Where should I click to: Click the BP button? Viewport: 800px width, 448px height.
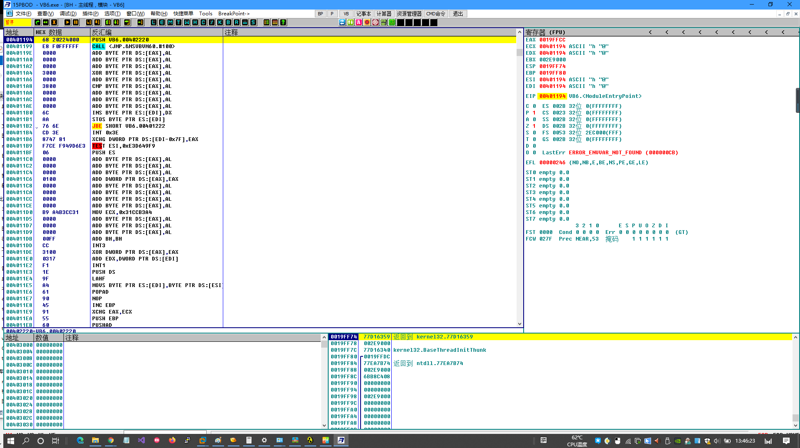(320, 14)
